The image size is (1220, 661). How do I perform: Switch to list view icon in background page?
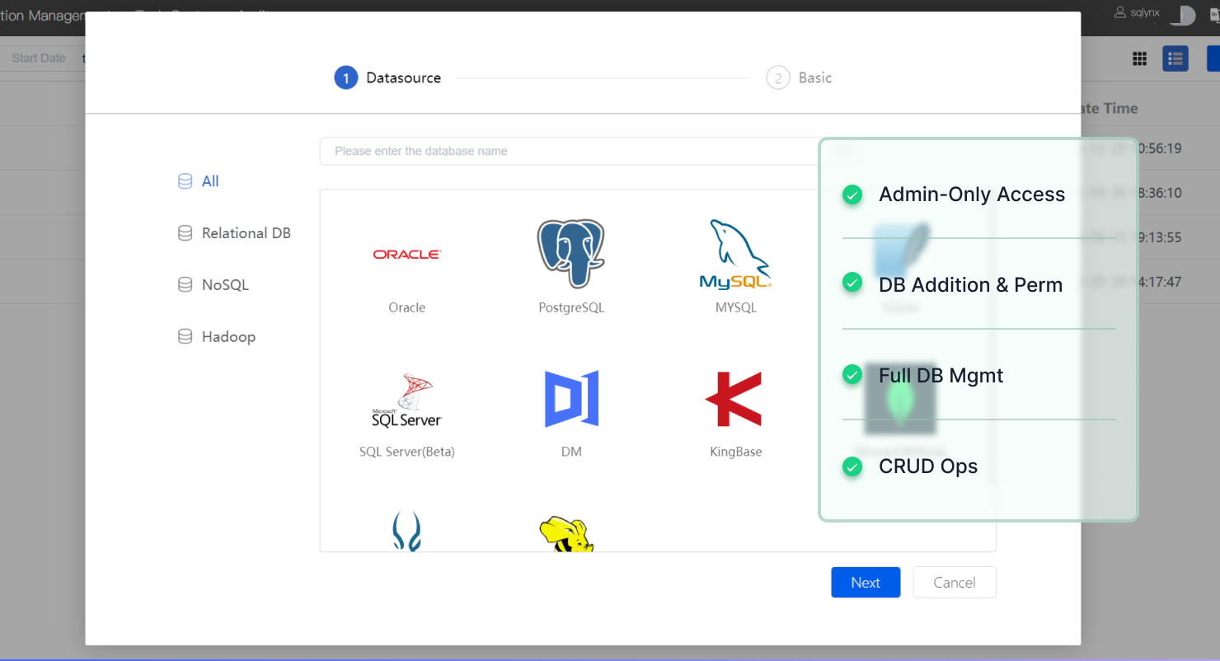pos(1175,59)
